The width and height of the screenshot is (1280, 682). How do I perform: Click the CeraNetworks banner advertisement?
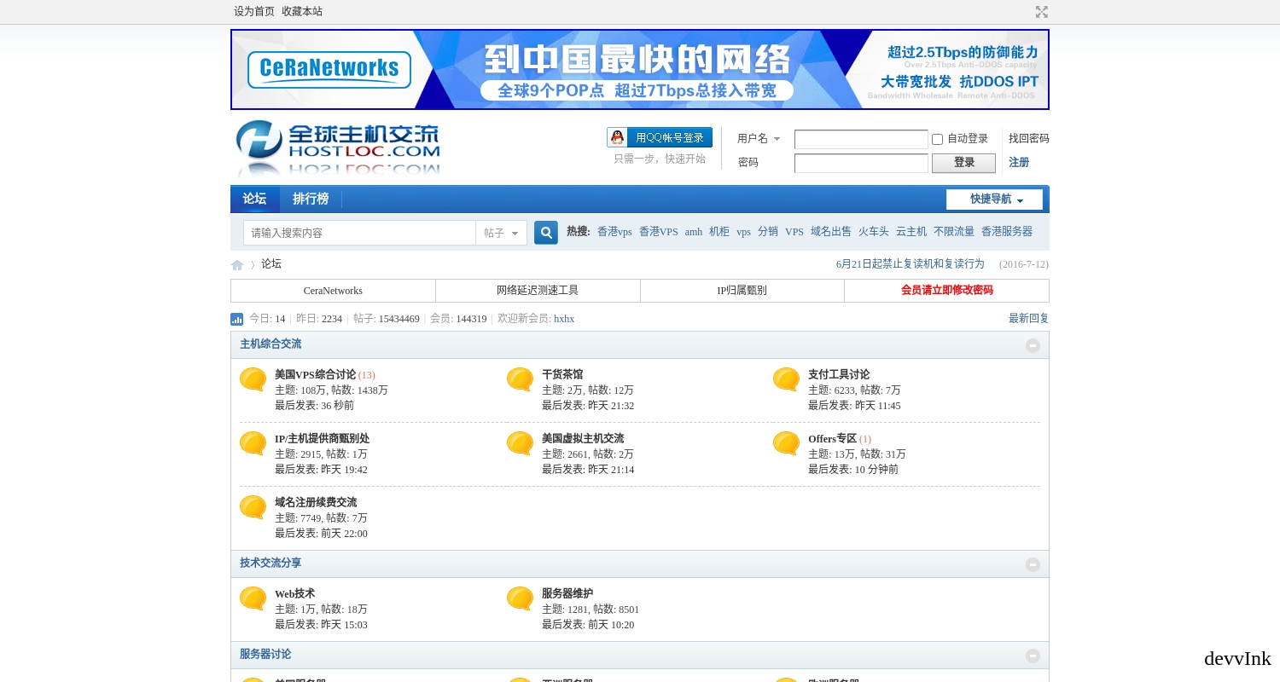tap(640, 70)
